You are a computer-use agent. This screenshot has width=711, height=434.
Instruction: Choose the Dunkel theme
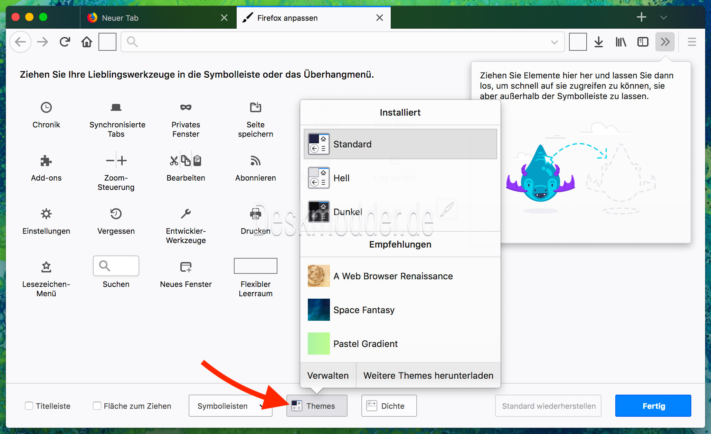tap(400, 212)
